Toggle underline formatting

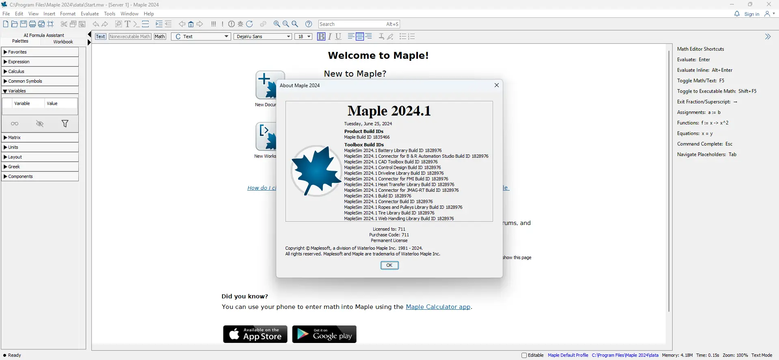point(338,36)
